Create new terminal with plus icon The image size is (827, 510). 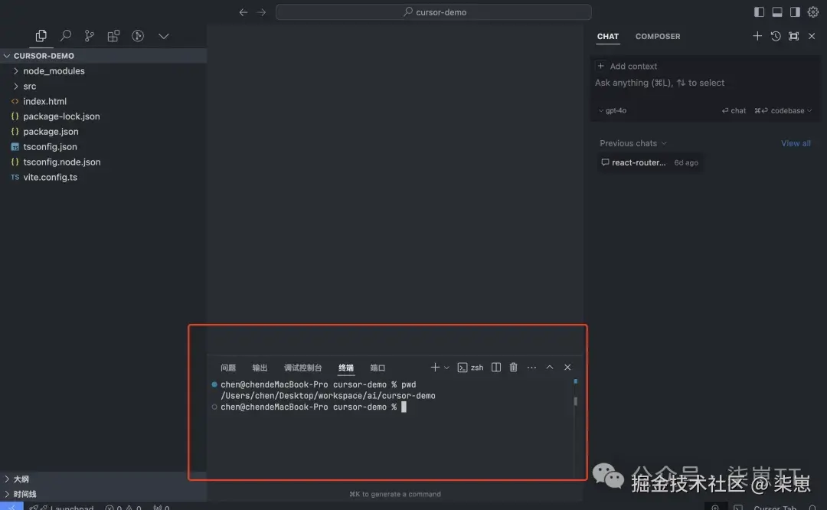[435, 367]
